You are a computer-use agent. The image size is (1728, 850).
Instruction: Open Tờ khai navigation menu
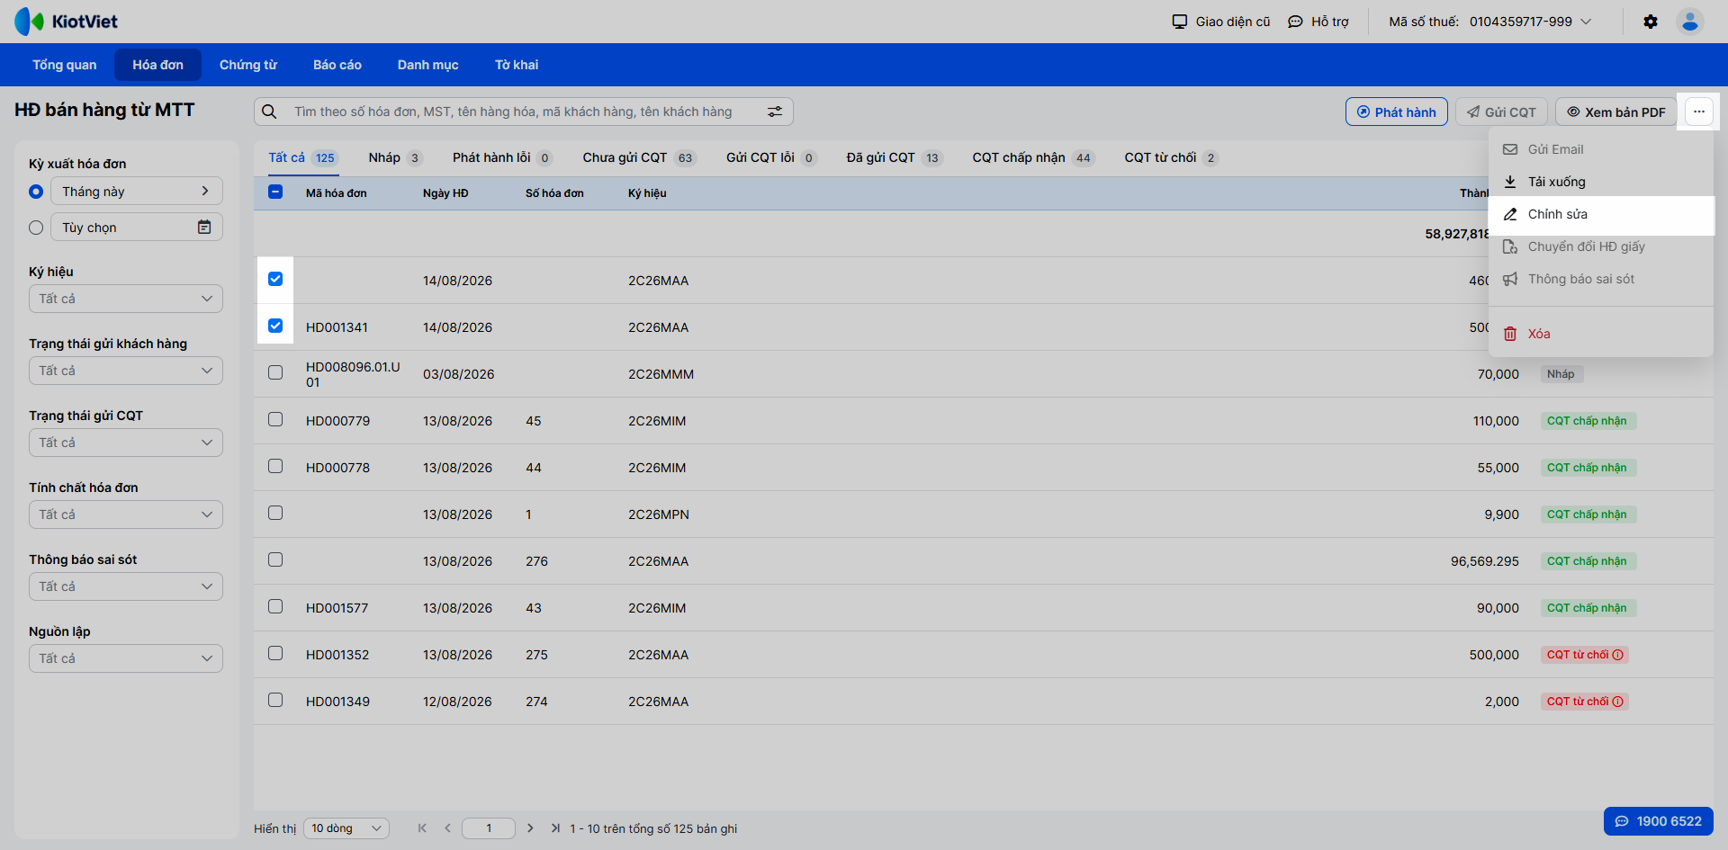tap(517, 65)
